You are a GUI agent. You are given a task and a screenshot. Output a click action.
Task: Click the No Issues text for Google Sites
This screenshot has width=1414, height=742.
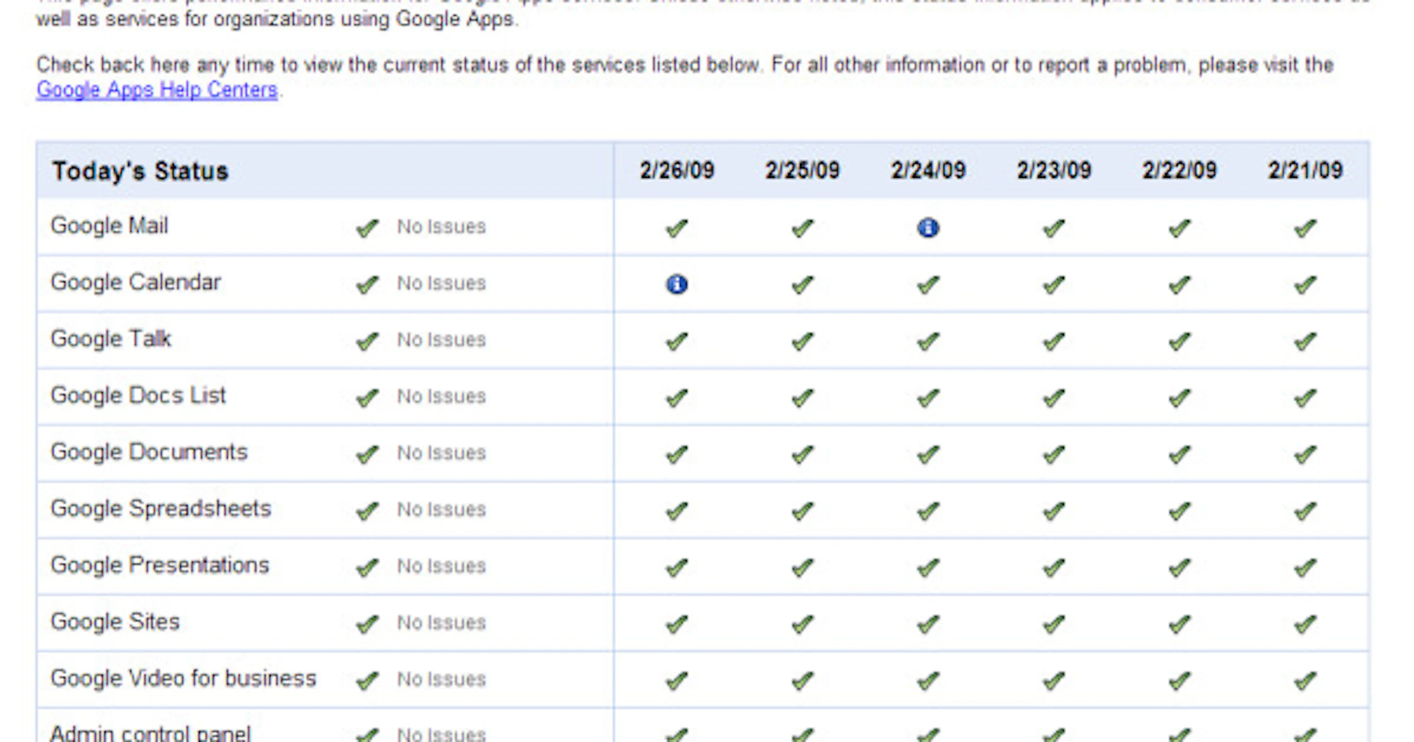(x=441, y=622)
